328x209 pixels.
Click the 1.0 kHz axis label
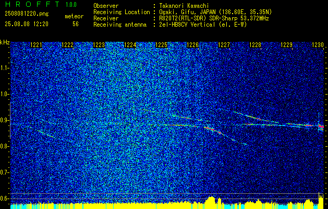click(x=4, y=95)
